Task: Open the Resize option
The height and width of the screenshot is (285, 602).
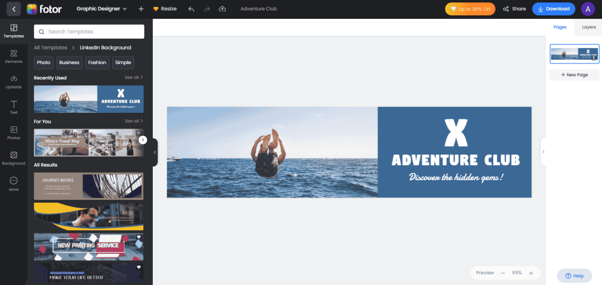Action: [x=165, y=9]
